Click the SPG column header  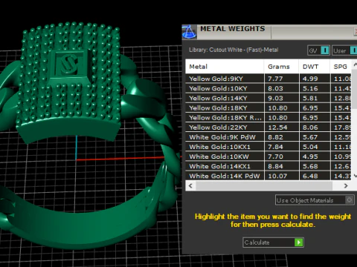(341, 67)
